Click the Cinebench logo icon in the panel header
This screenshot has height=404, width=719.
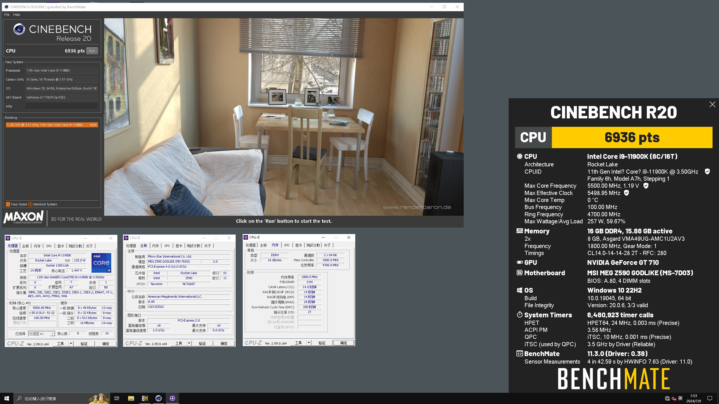pos(19,29)
